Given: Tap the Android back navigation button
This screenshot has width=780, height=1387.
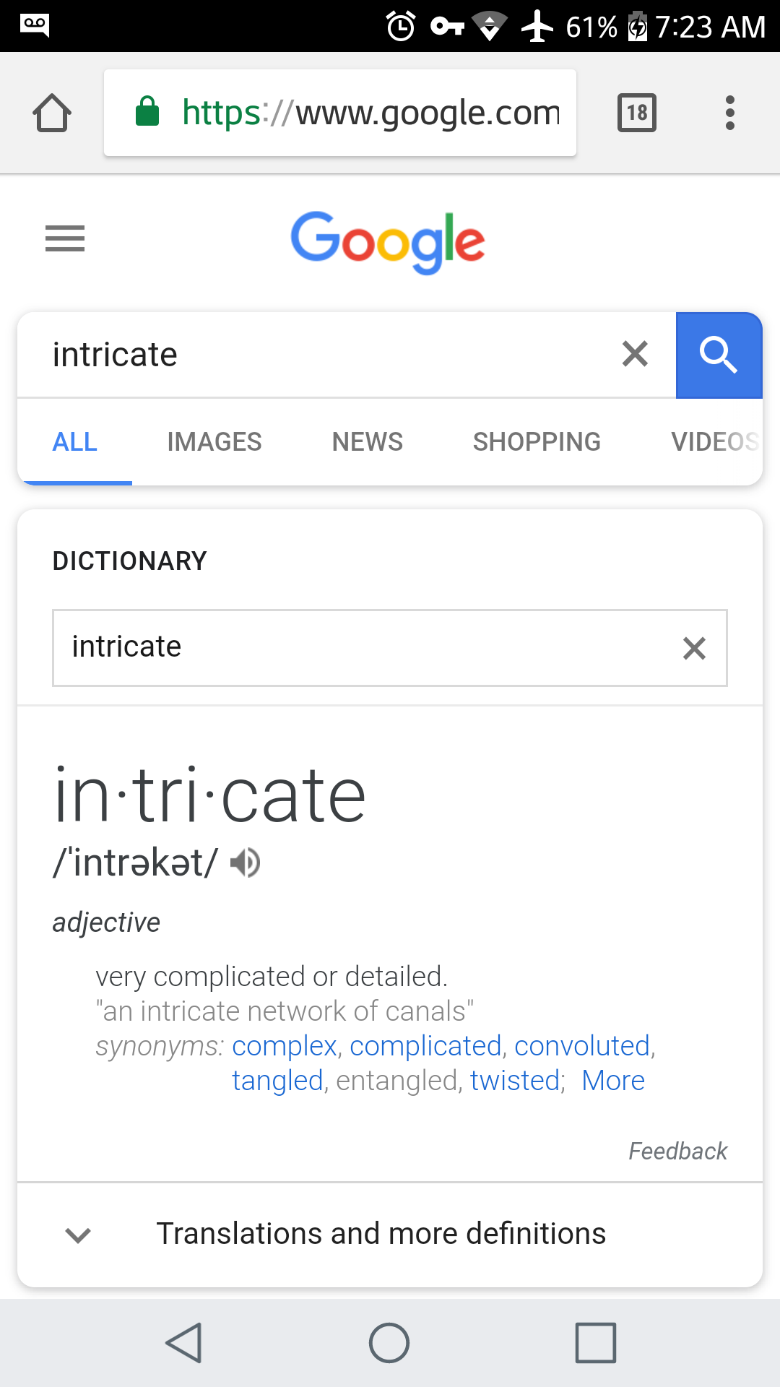Looking at the screenshot, I should tap(184, 1343).
